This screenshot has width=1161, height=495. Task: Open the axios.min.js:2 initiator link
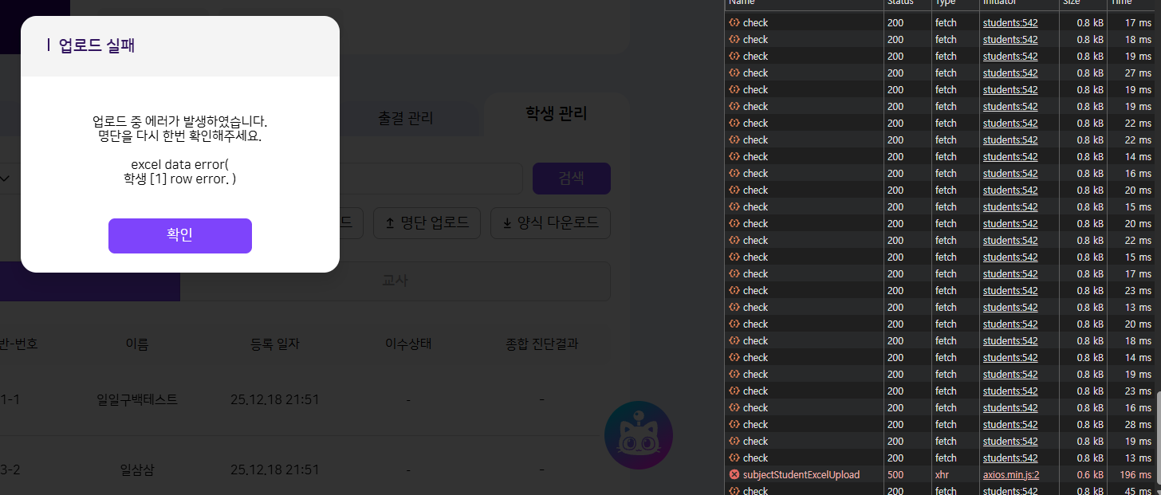tap(1010, 474)
